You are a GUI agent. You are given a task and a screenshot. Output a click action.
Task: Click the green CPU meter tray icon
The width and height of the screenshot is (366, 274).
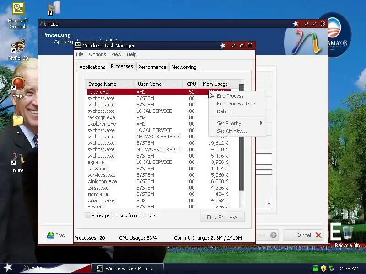pos(316,269)
